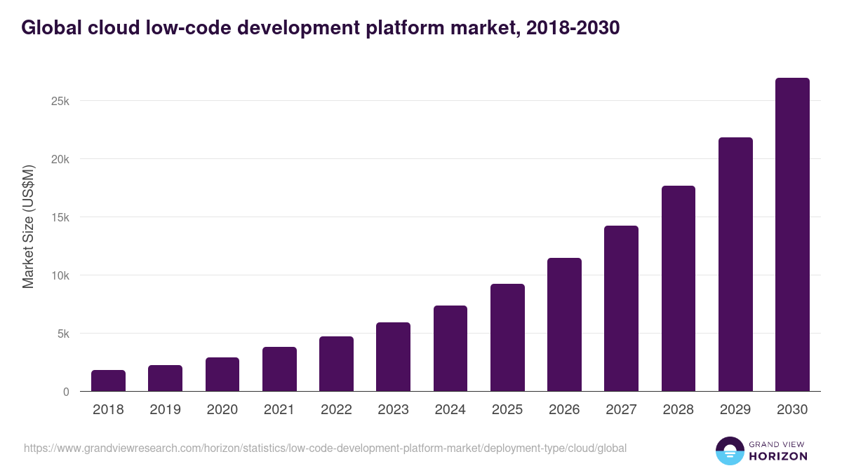Select the 2018 market size bar
Image resolution: width=842 pixels, height=473 pixels.
108,381
